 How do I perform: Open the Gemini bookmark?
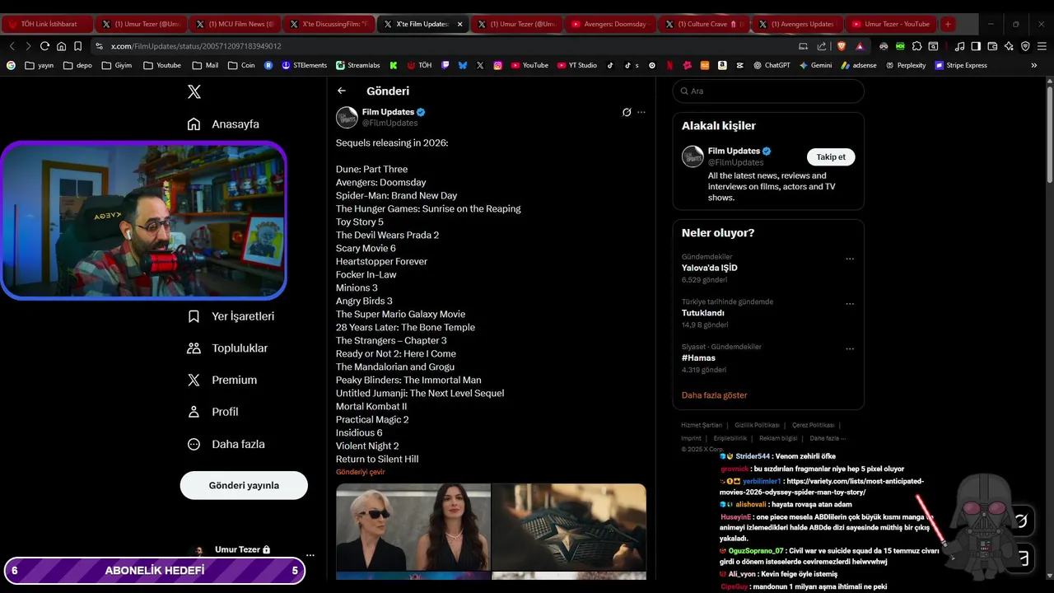pyautogui.click(x=815, y=65)
